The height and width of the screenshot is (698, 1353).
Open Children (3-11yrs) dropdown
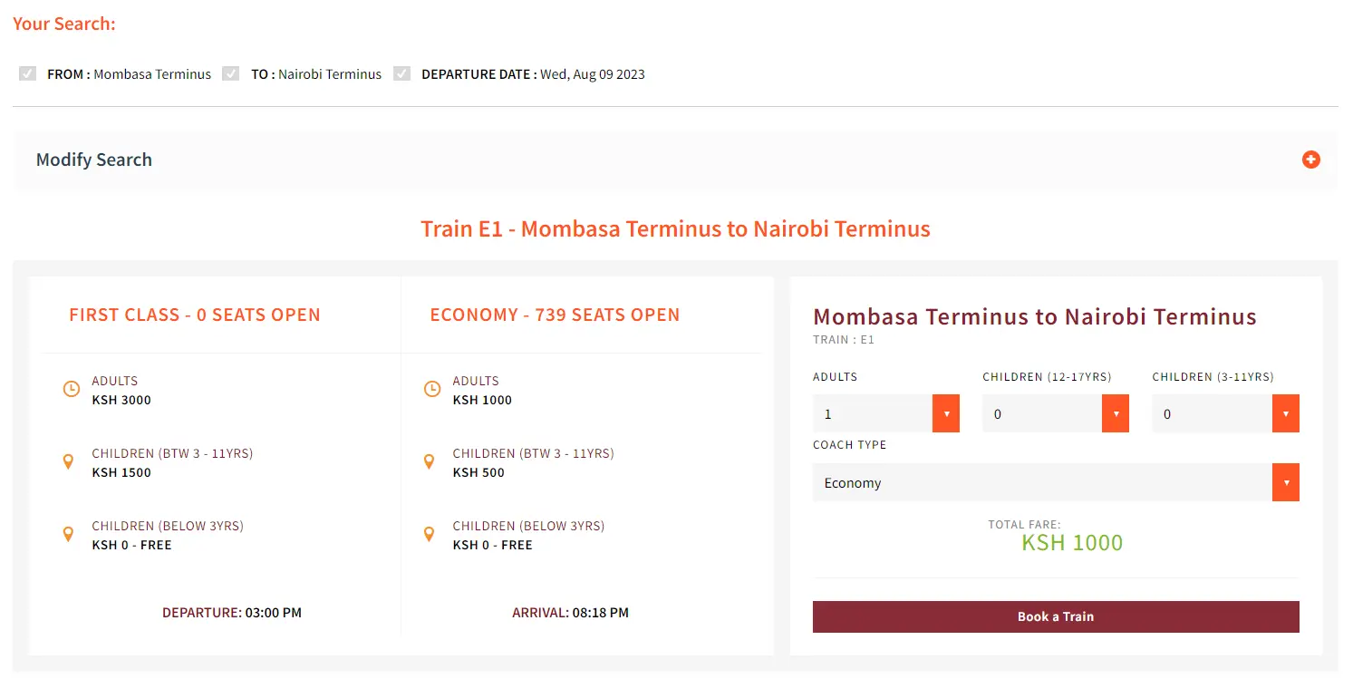coord(1225,413)
